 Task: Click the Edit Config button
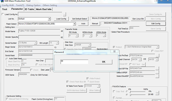coord(156,23)
